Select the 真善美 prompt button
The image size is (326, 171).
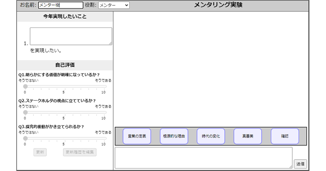(x=247, y=136)
